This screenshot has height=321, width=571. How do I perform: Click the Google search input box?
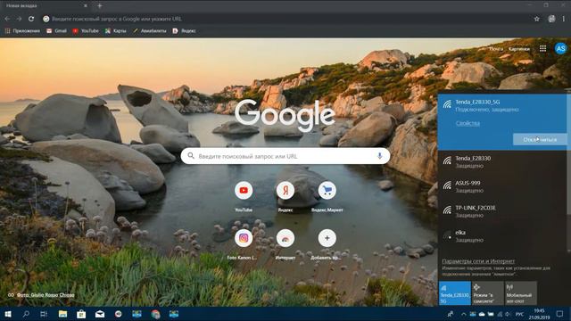tap(285, 156)
